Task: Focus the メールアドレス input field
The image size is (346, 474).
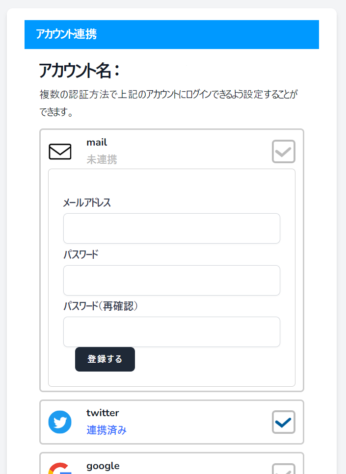Action: [171, 228]
